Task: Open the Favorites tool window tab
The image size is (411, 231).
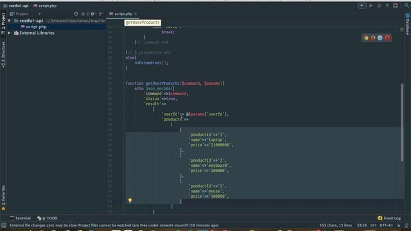Action: tap(3, 198)
